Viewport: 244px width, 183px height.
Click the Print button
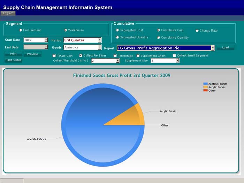(x=13, y=54)
